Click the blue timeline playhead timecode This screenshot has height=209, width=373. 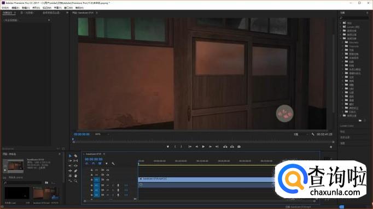(94, 159)
